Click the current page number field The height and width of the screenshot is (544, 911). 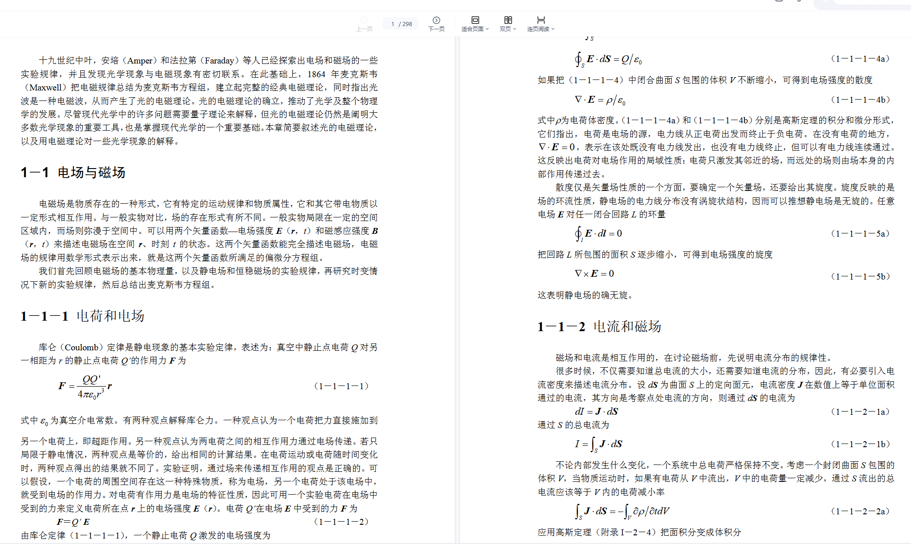(393, 24)
